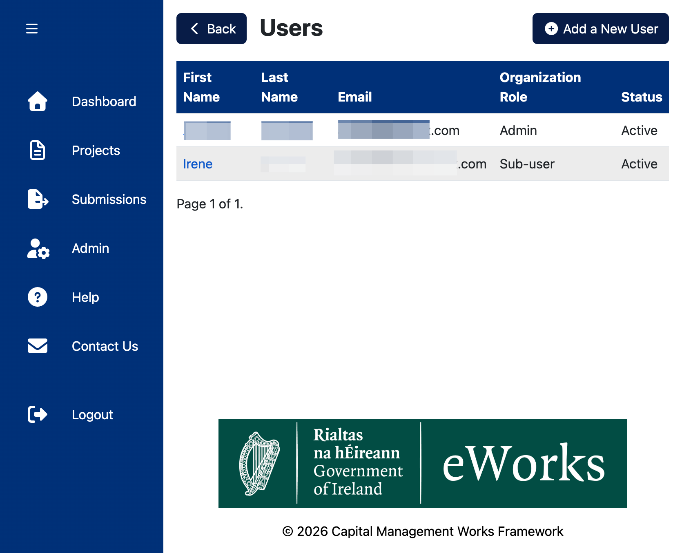Click the Dashboard house icon
The height and width of the screenshot is (553, 682).
click(x=38, y=101)
